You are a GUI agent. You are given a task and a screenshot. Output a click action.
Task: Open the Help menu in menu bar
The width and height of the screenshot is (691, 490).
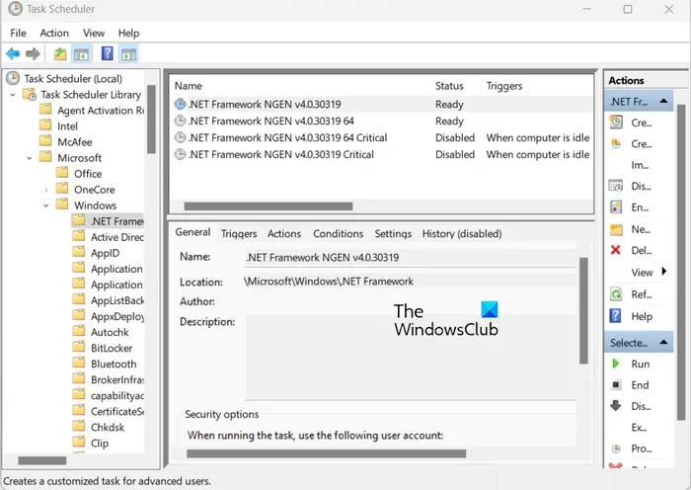click(128, 33)
